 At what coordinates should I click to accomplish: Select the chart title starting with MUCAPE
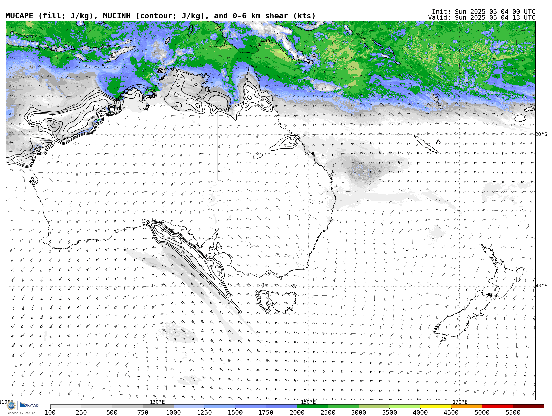click(160, 16)
